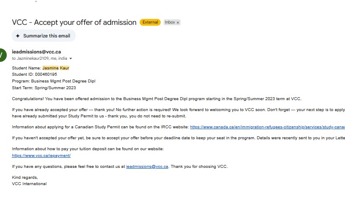This screenshot has height=199, width=345.
Task: Click the Inbox label tag
Action: 170,22
